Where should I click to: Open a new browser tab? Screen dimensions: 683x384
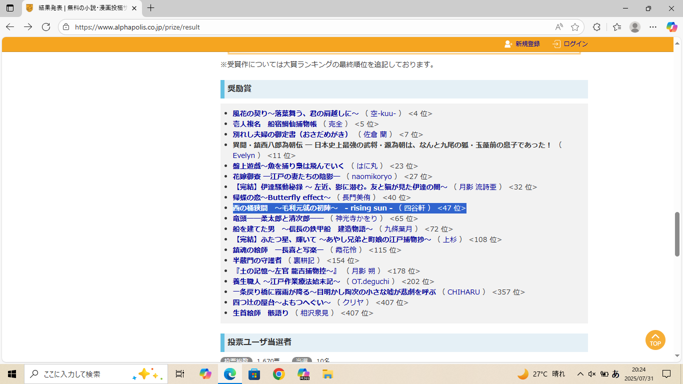pos(151,8)
